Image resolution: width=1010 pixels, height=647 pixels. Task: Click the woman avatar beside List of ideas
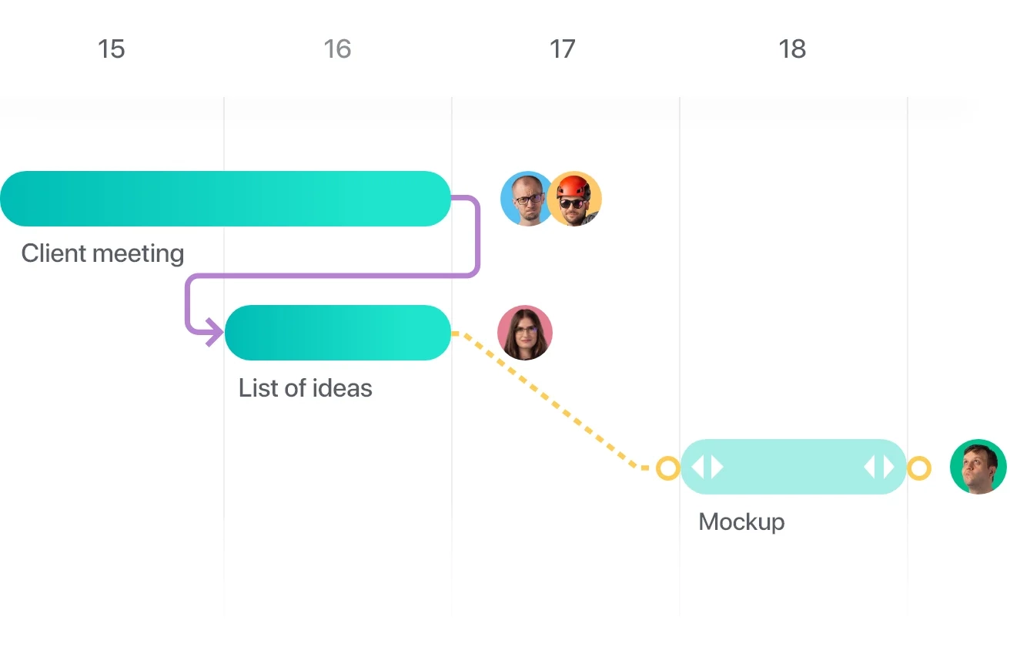click(x=525, y=333)
